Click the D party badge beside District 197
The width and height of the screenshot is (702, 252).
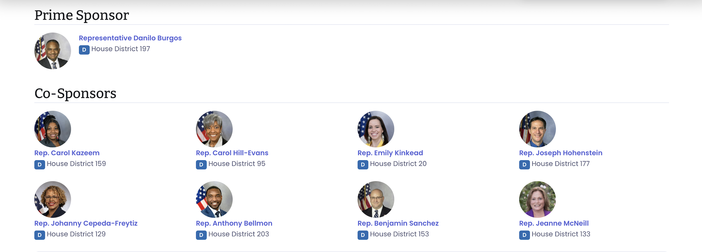[x=84, y=50]
